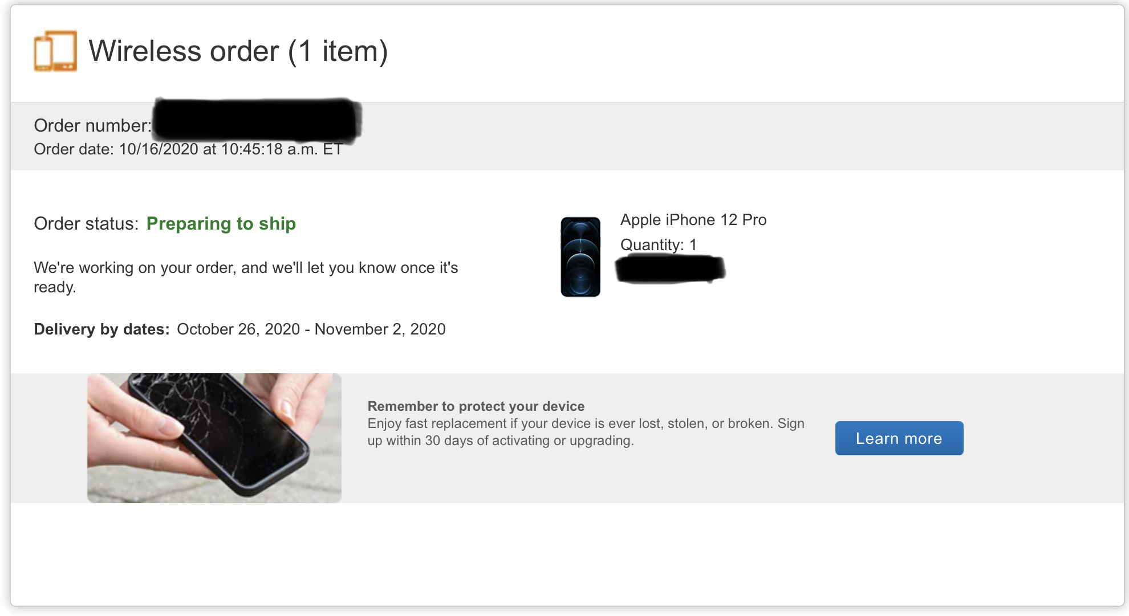Click the Wireless order (1 item) heading
Image resolution: width=1129 pixels, height=616 pixels.
point(238,51)
